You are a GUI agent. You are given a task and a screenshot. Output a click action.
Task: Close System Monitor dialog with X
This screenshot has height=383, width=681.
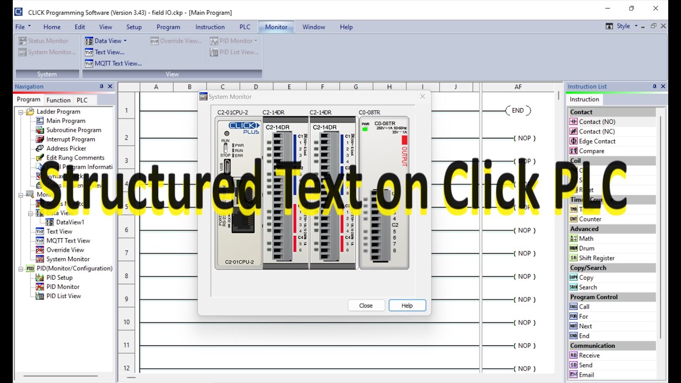[x=422, y=96]
